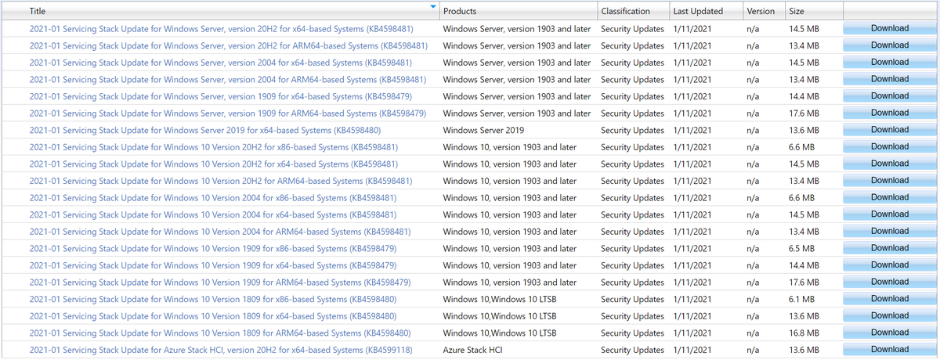Image resolution: width=940 pixels, height=360 pixels.
Task: Download Windows 10 1809 x86 update
Action: click(890, 299)
